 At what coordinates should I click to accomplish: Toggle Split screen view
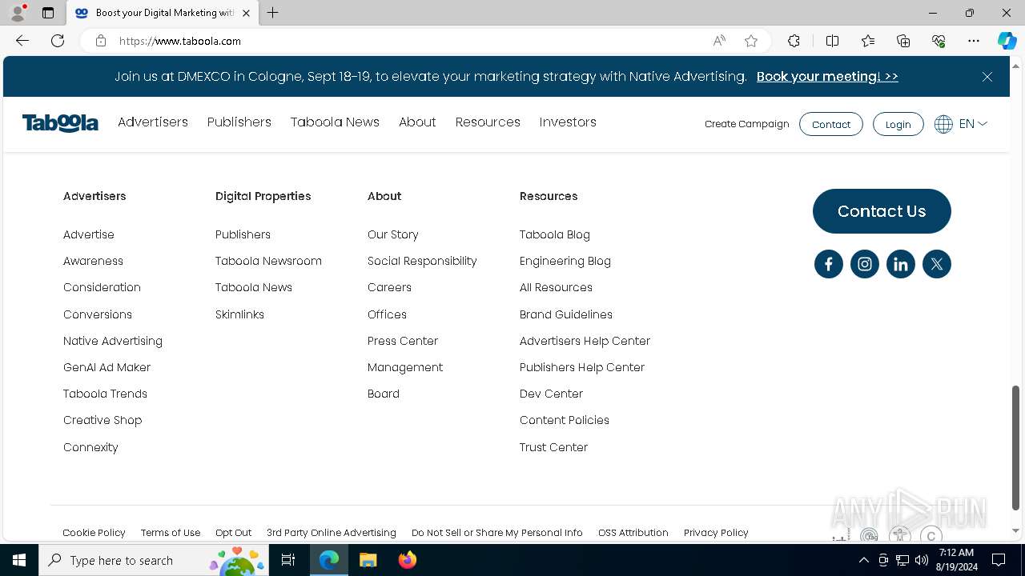tap(832, 41)
